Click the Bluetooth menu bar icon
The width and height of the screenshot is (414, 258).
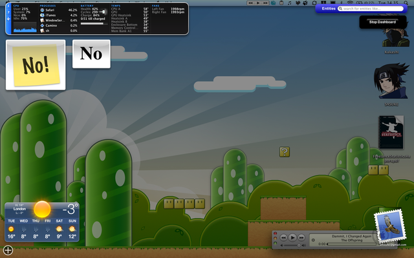[x=341, y=3]
